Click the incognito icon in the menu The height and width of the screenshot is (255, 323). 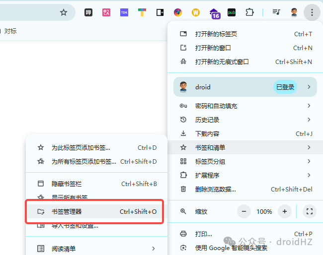tap(183, 62)
